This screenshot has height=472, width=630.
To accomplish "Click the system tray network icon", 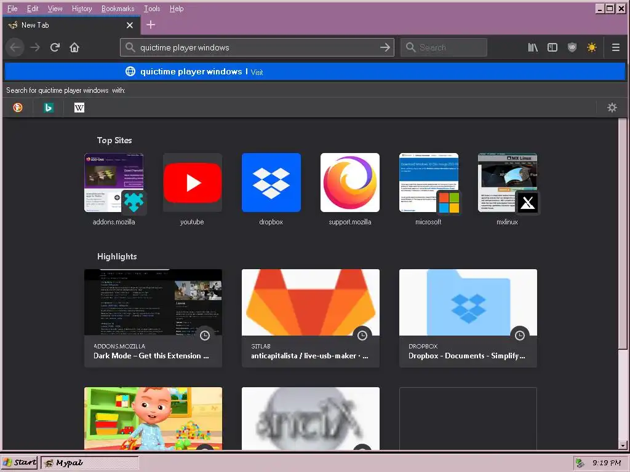I will click(580, 463).
